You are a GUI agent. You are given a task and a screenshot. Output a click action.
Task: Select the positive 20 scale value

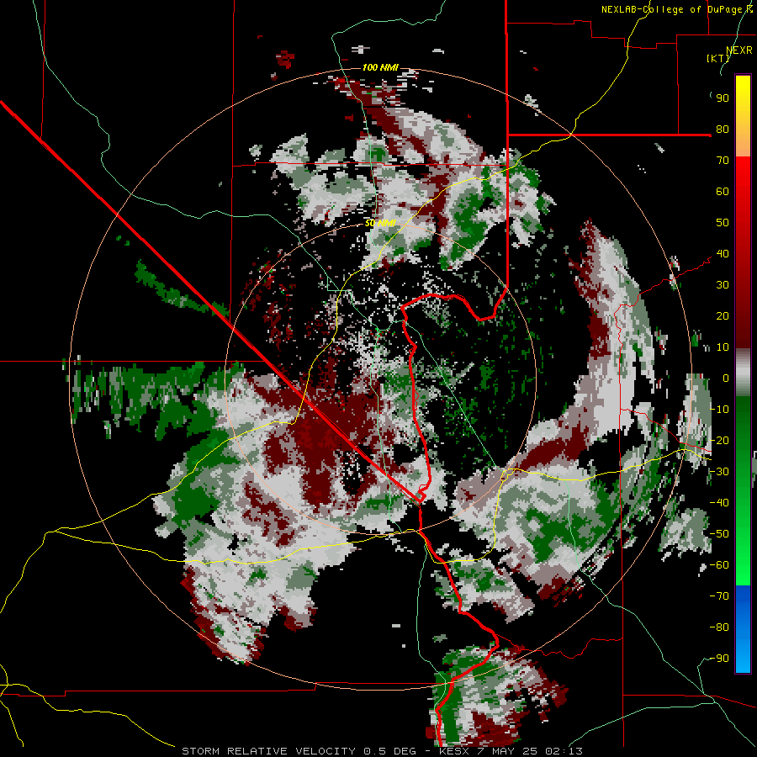coord(723,316)
